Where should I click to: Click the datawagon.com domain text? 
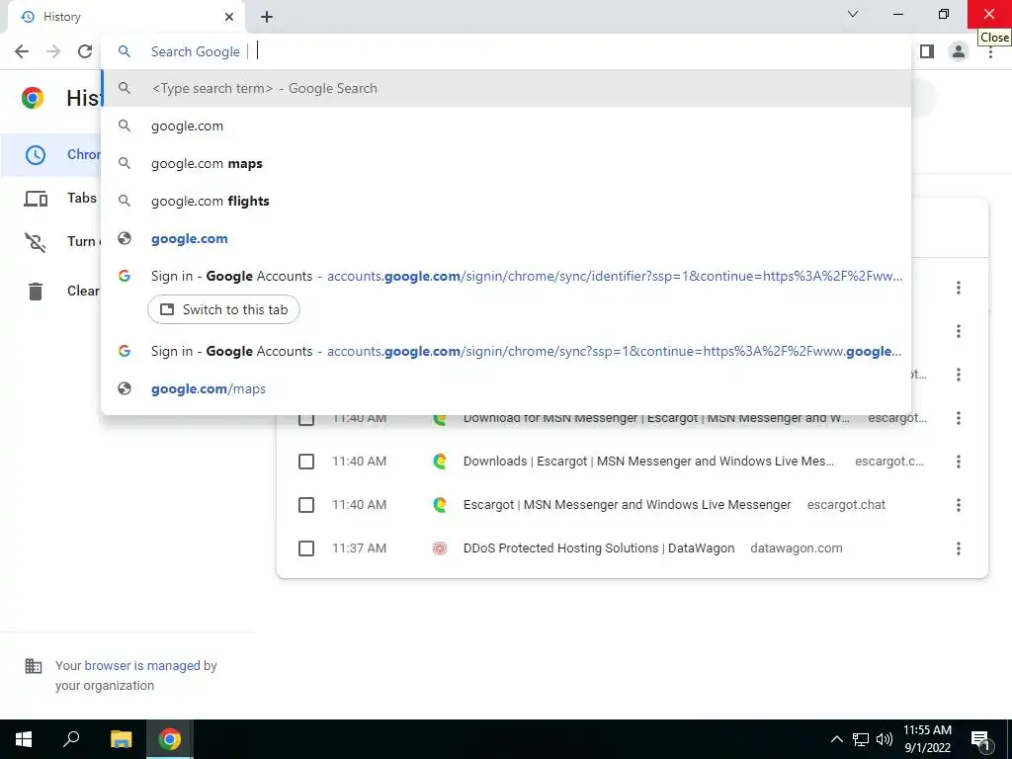click(797, 548)
